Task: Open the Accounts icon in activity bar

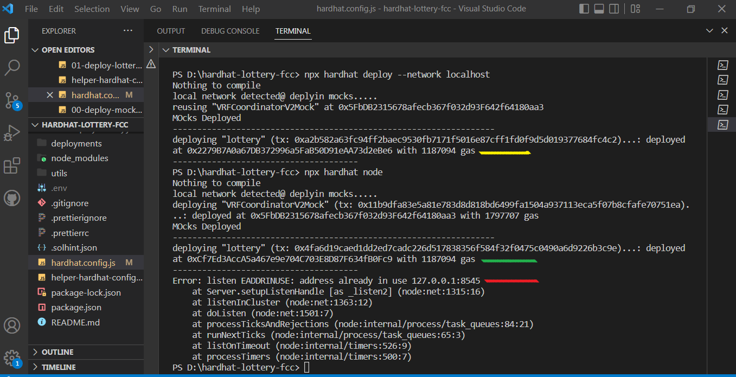Action: coord(12,325)
